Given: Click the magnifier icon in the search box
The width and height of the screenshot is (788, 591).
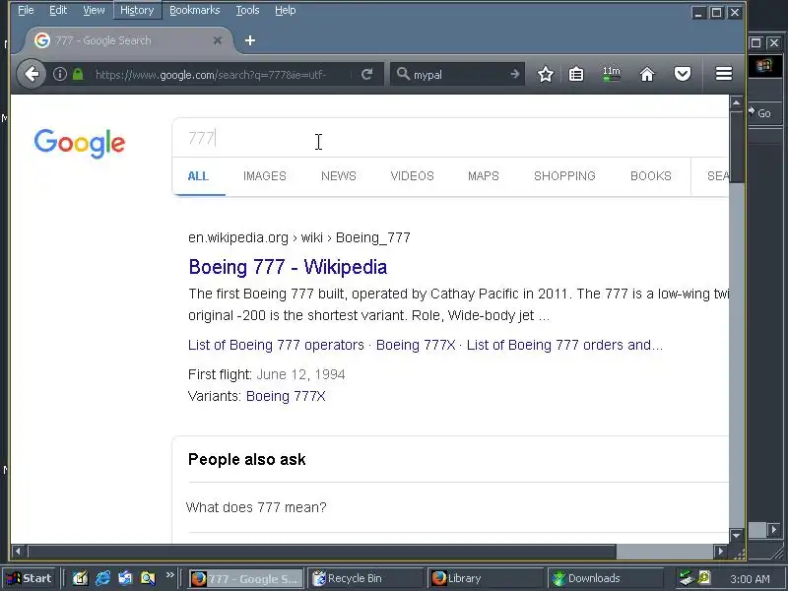Looking at the screenshot, I should click(x=403, y=74).
